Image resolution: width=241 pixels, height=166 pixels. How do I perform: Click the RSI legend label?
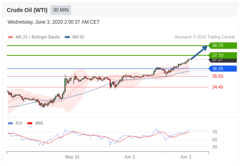click(x=19, y=123)
